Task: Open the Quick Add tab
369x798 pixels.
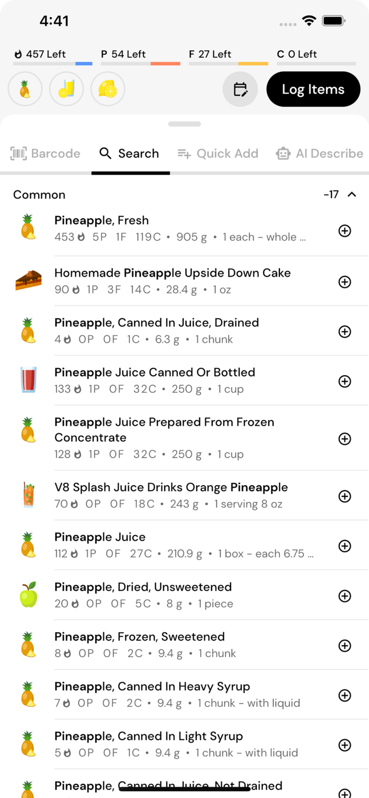Action: point(218,153)
